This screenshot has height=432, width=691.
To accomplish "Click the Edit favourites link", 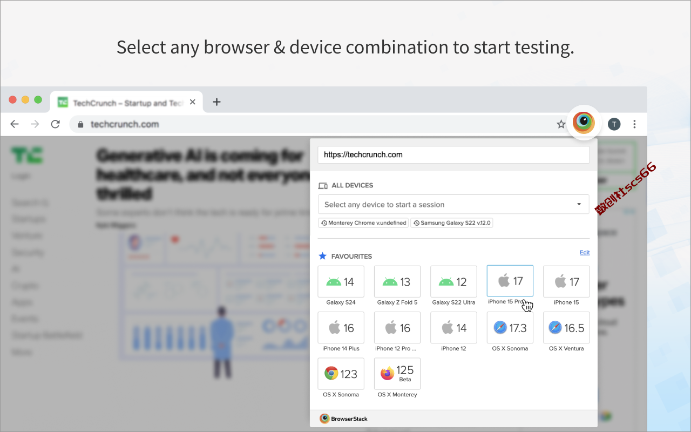I will coord(585,252).
